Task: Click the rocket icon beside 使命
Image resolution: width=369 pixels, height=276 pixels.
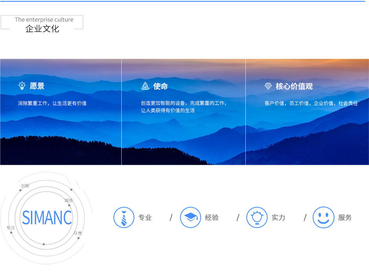Action: pyautogui.click(x=145, y=86)
